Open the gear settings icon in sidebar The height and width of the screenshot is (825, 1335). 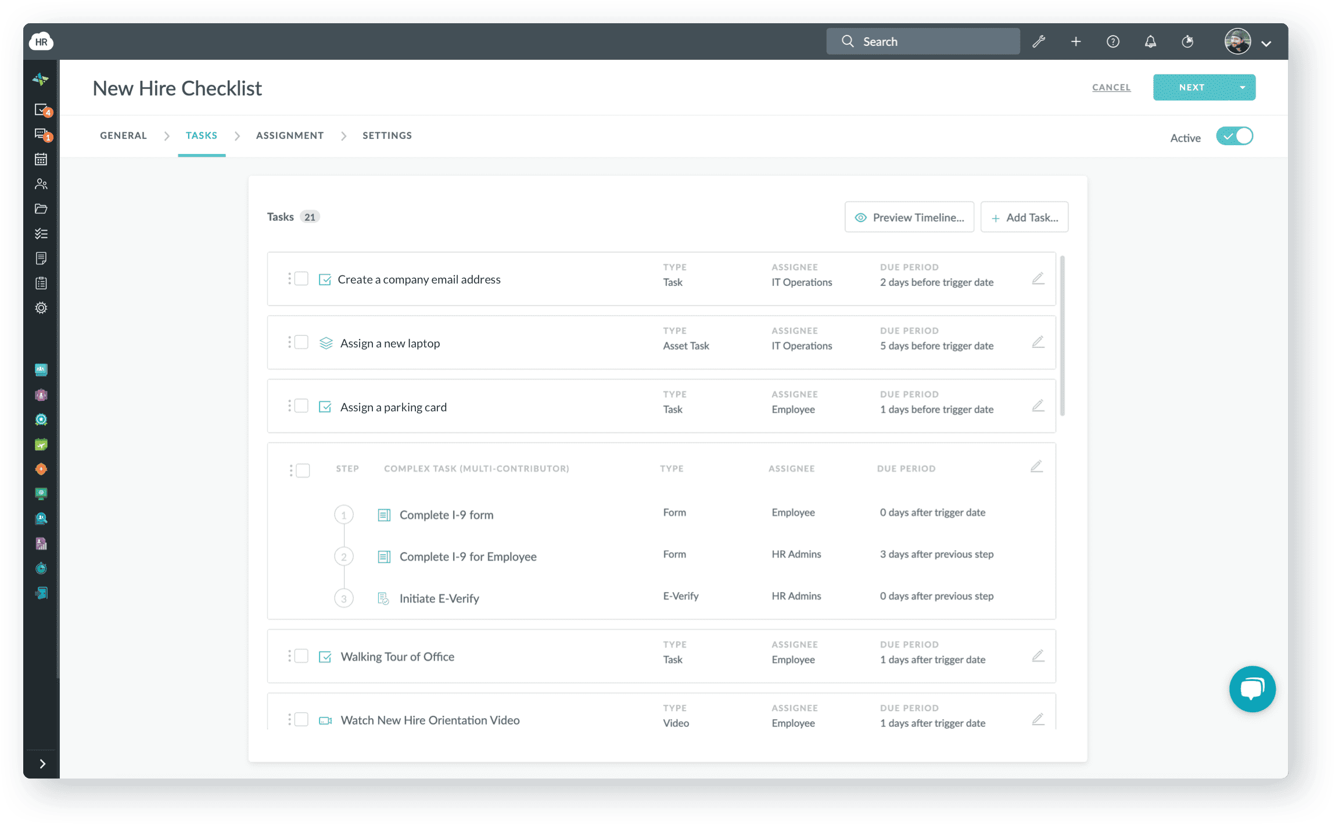coord(41,308)
